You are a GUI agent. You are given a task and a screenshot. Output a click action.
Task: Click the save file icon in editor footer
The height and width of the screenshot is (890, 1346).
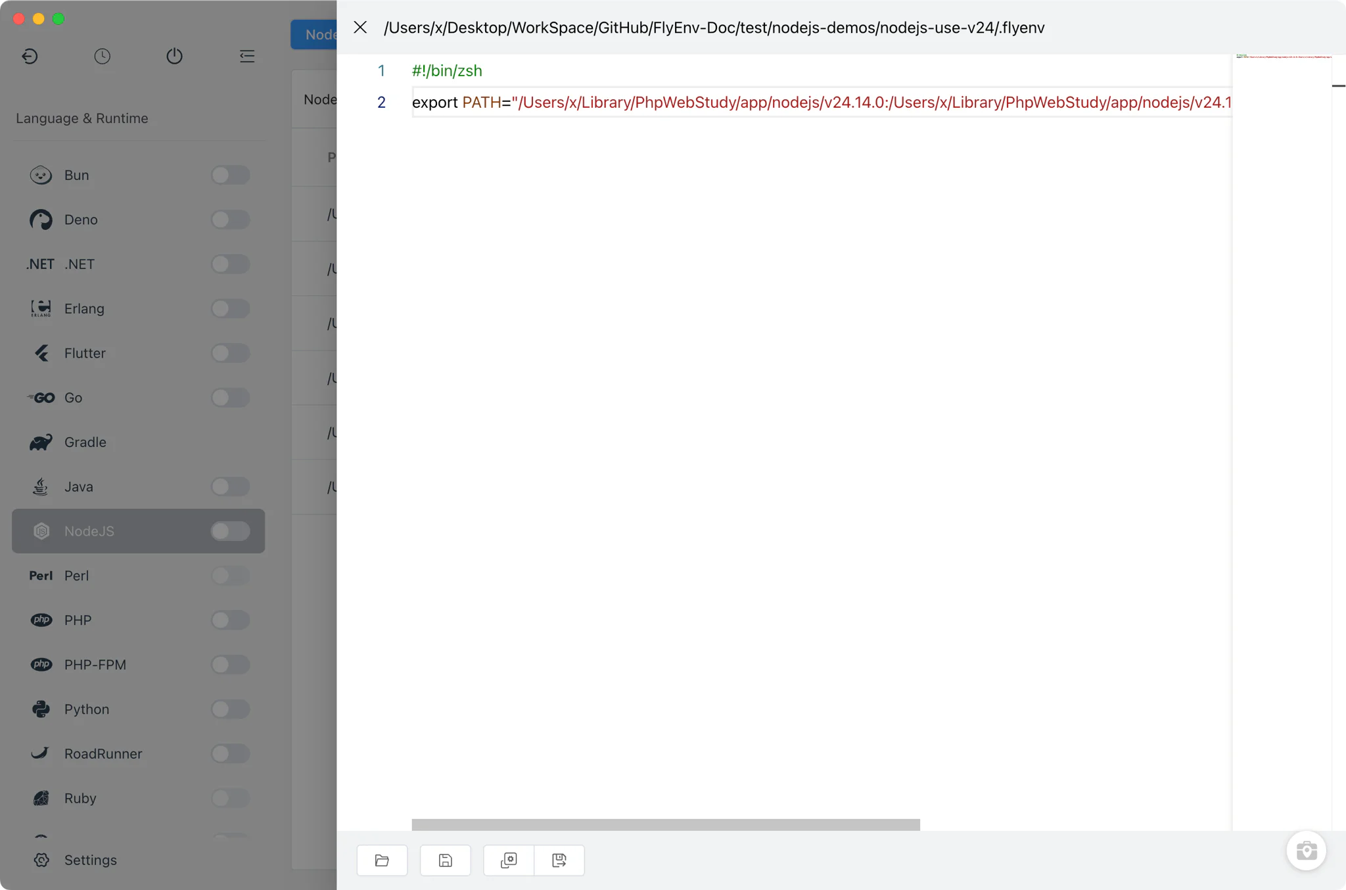tap(446, 860)
